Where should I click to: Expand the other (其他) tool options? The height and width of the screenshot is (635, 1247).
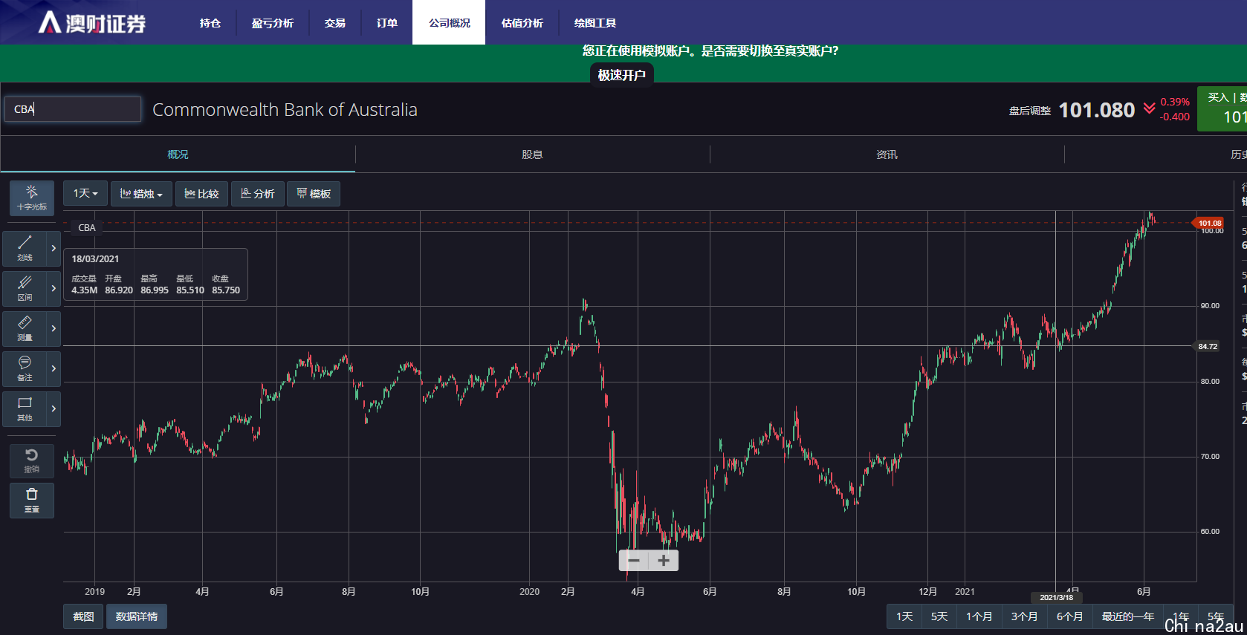[54, 408]
